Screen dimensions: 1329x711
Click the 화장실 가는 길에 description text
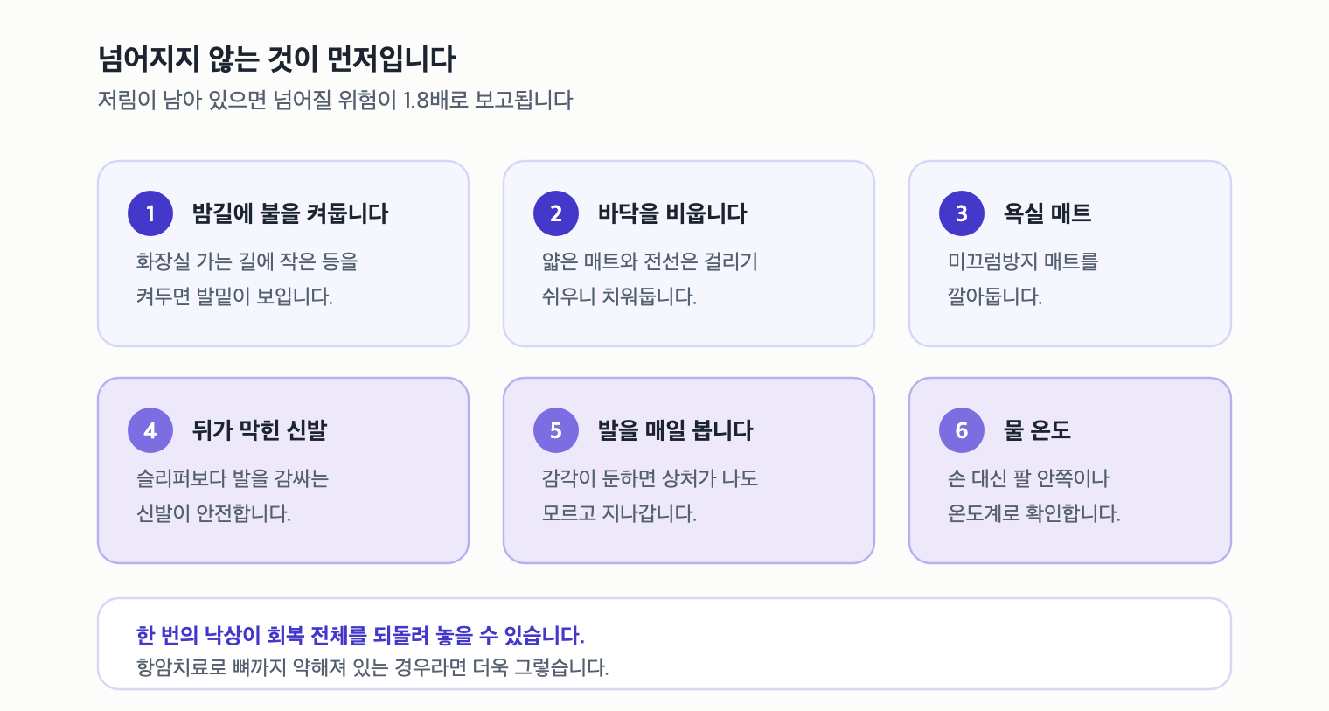[247, 279]
